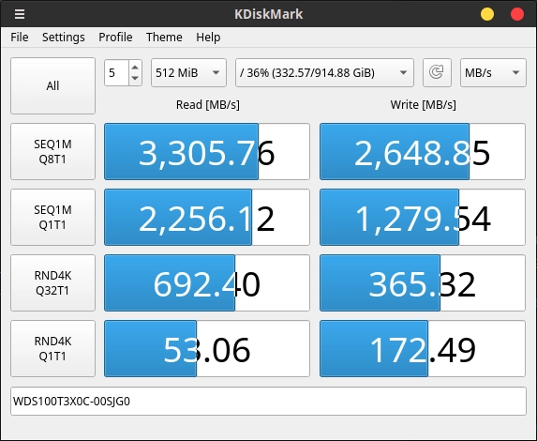Click the yellow minimize window button

(487, 14)
